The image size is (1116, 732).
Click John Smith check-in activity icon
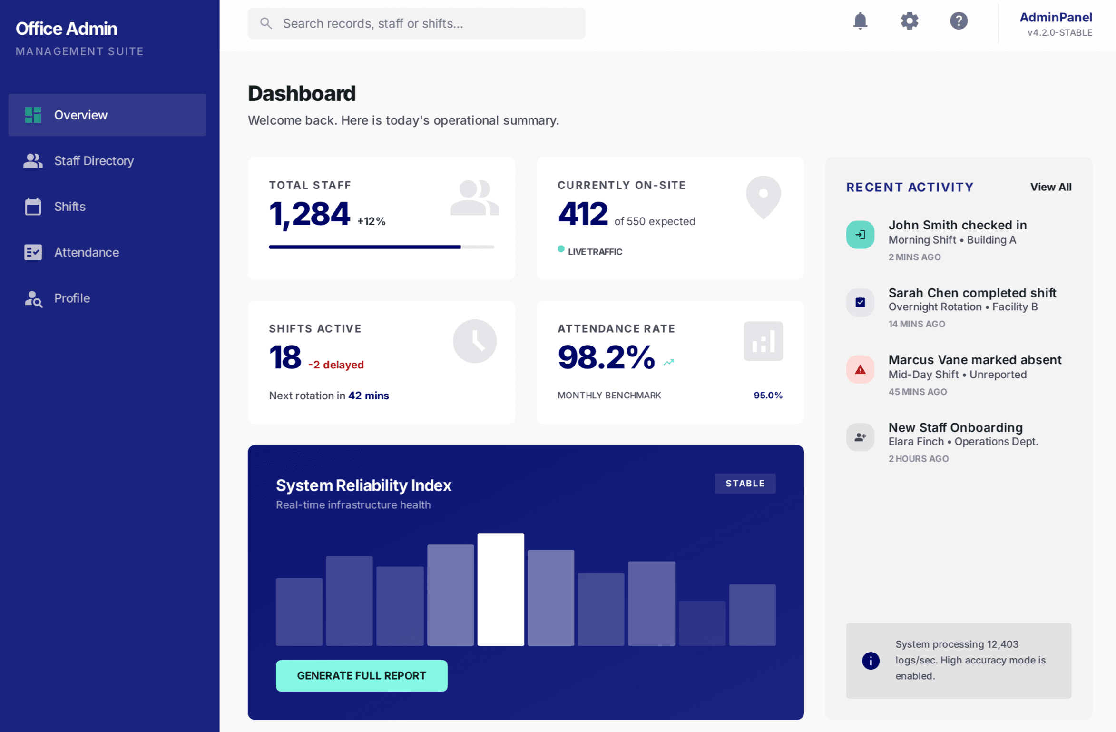click(x=860, y=235)
